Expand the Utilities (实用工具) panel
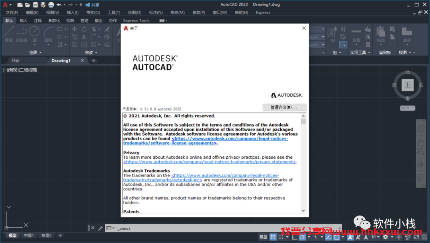Image resolution: width=430 pixels, height=243 pixels. [x=360, y=52]
